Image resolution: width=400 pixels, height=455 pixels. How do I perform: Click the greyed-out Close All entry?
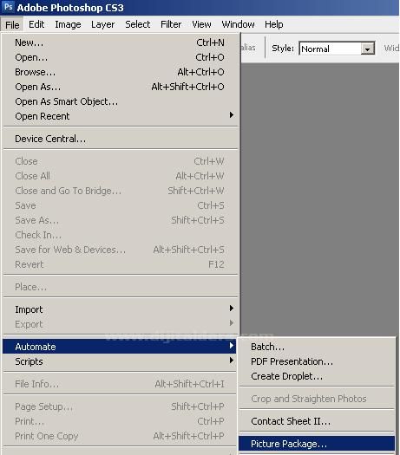click(120, 176)
